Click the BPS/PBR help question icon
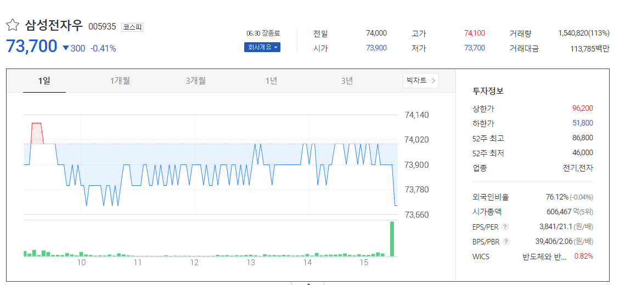619x285 pixels. pyautogui.click(x=506, y=242)
